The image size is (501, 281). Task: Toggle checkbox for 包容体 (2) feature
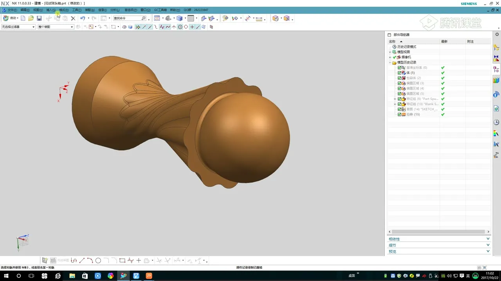(x=399, y=78)
